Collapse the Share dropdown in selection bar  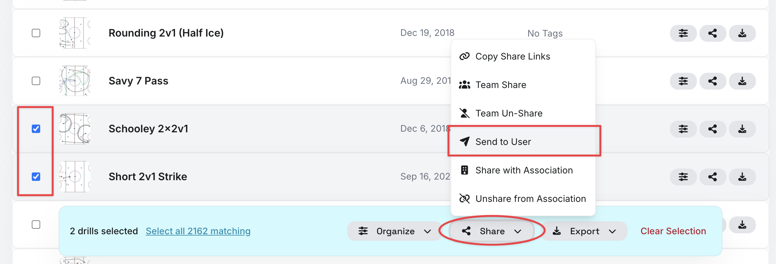pyautogui.click(x=492, y=231)
